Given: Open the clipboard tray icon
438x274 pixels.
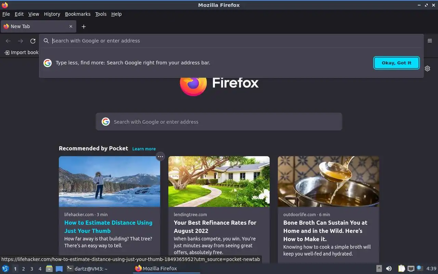Looking at the screenshot, I should click(401, 269).
